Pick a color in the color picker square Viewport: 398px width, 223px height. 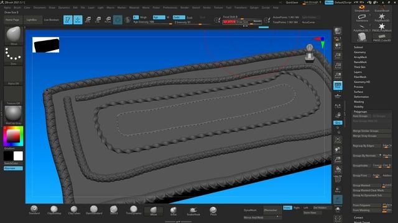pyautogui.click(x=14, y=136)
